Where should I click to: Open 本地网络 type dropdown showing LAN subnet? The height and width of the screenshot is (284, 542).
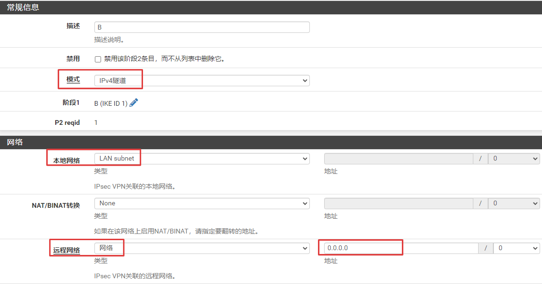[x=202, y=159]
